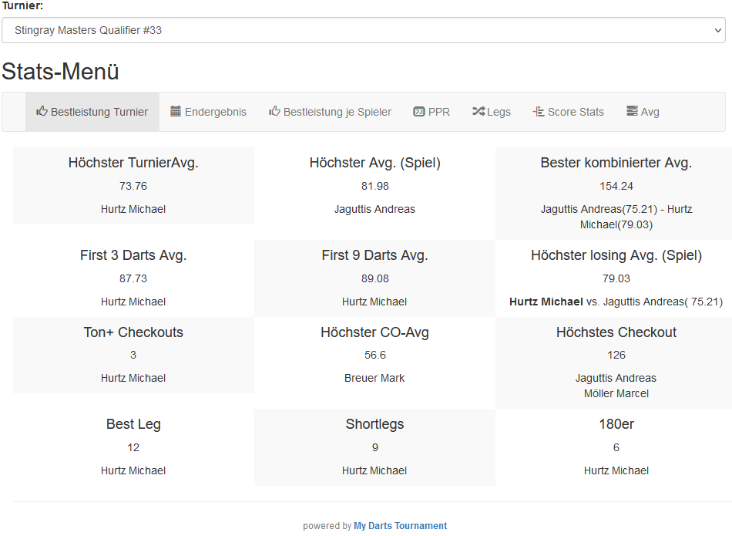Click the shuffle arrows icon beside Legs
Screen dimensions: 732x536
(478, 112)
